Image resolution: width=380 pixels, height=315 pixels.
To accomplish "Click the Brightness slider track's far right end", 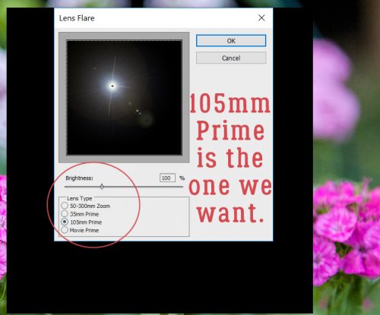I will point(182,187).
